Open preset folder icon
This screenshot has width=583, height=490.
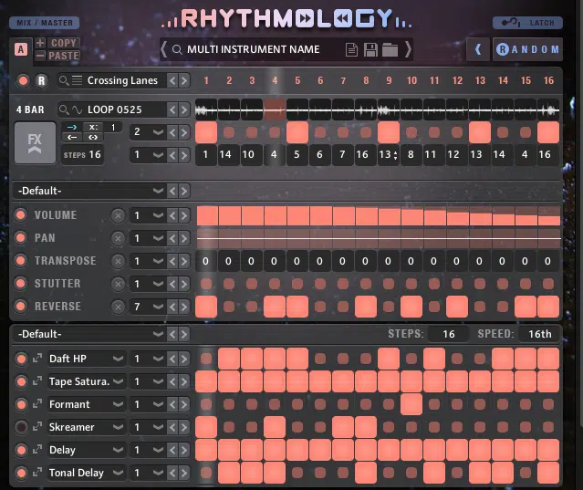(390, 49)
